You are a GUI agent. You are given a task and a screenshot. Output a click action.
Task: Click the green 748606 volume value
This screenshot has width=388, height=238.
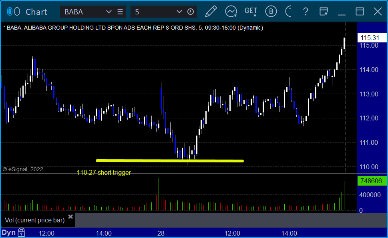coord(372,181)
